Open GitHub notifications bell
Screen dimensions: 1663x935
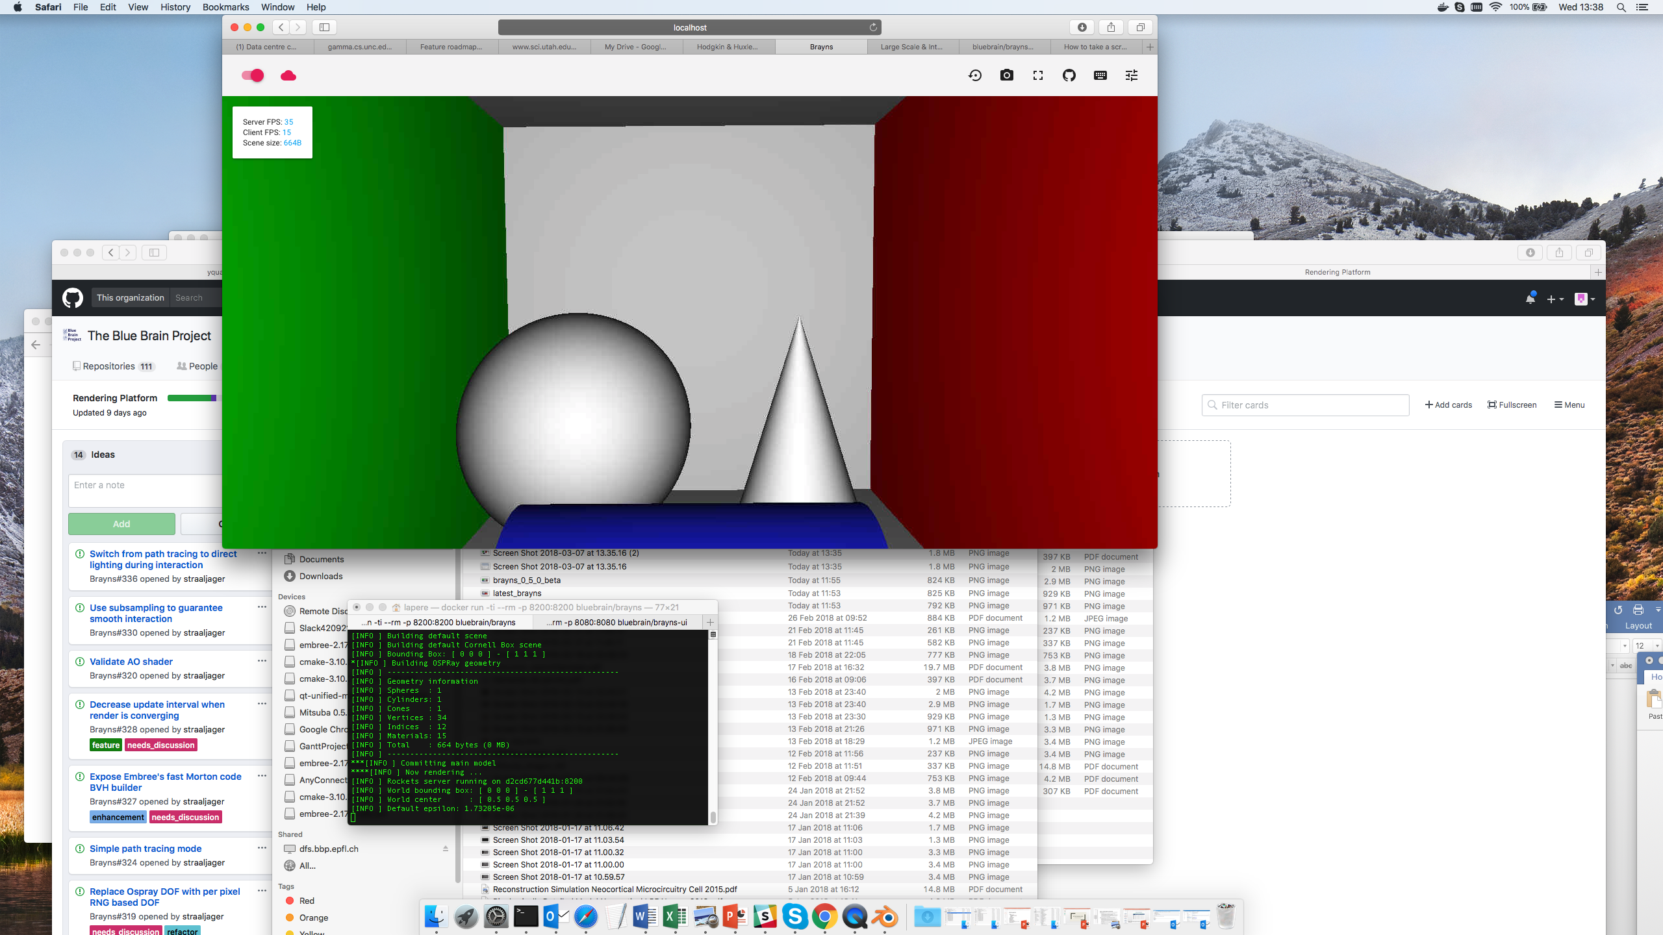click(x=1530, y=299)
